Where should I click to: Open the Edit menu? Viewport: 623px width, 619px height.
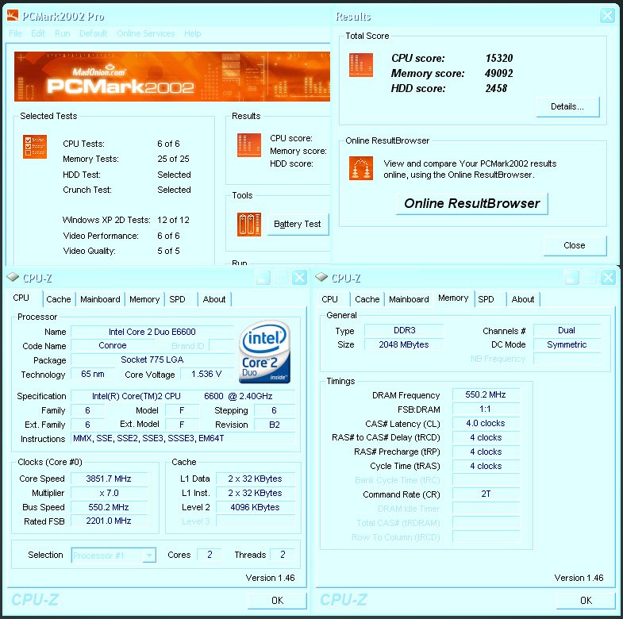pos(38,33)
